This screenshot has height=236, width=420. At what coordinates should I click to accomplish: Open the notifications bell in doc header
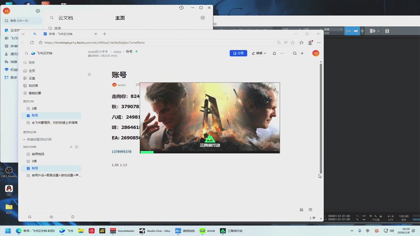(274, 53)
